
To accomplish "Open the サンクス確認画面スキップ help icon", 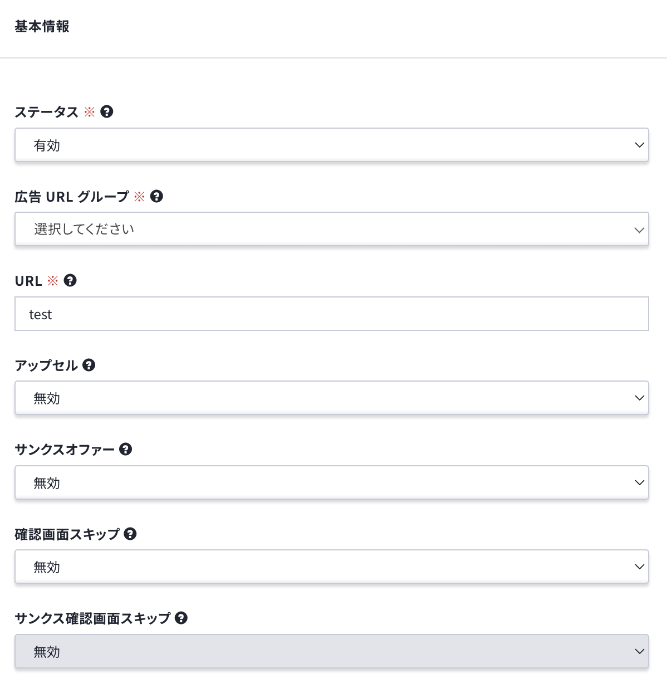I will tap(182, 617).
